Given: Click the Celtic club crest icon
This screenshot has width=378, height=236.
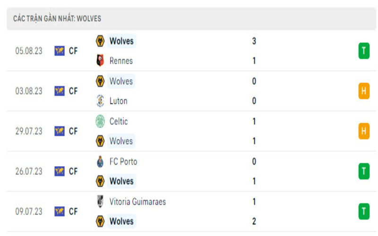Looking at the screenshot, I should [x=100, y=121].
